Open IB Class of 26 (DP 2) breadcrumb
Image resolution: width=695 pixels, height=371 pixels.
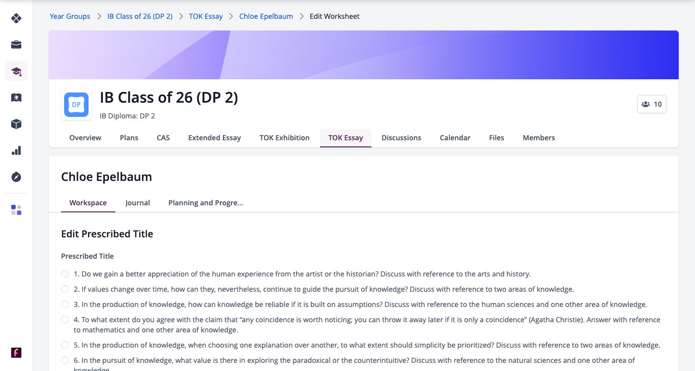tap(140, 16)
